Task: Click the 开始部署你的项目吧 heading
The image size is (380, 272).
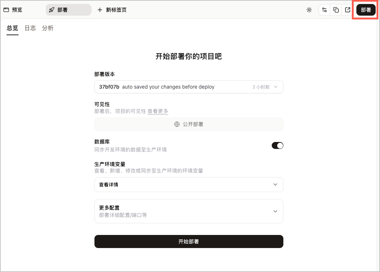Action: [189, 56]
